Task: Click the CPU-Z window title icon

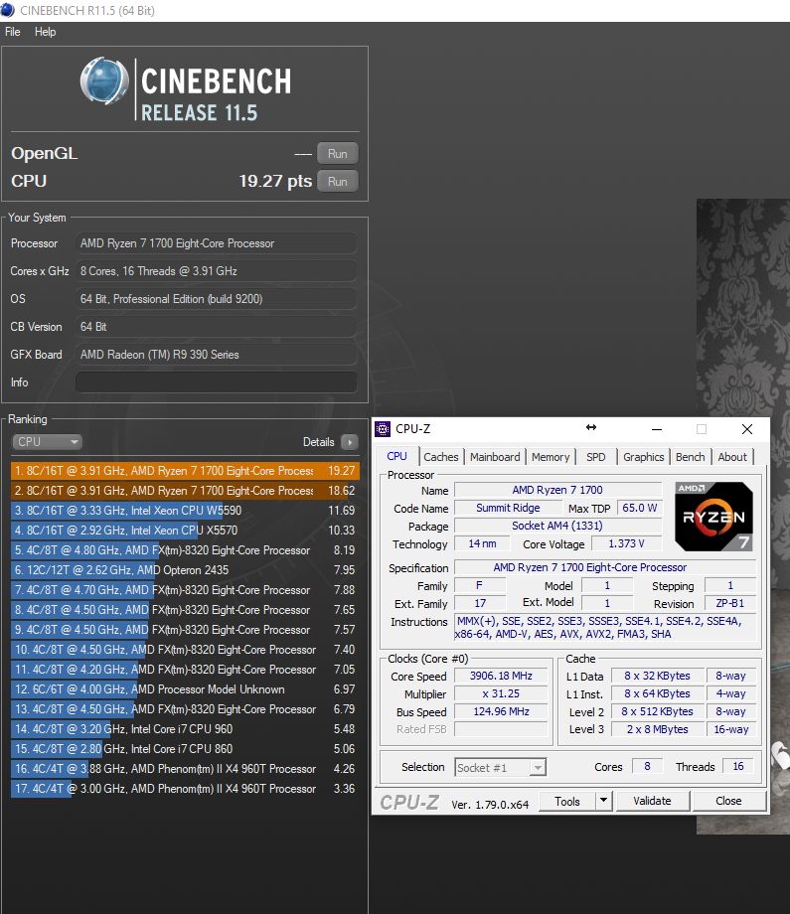Action: click(383, 429)
